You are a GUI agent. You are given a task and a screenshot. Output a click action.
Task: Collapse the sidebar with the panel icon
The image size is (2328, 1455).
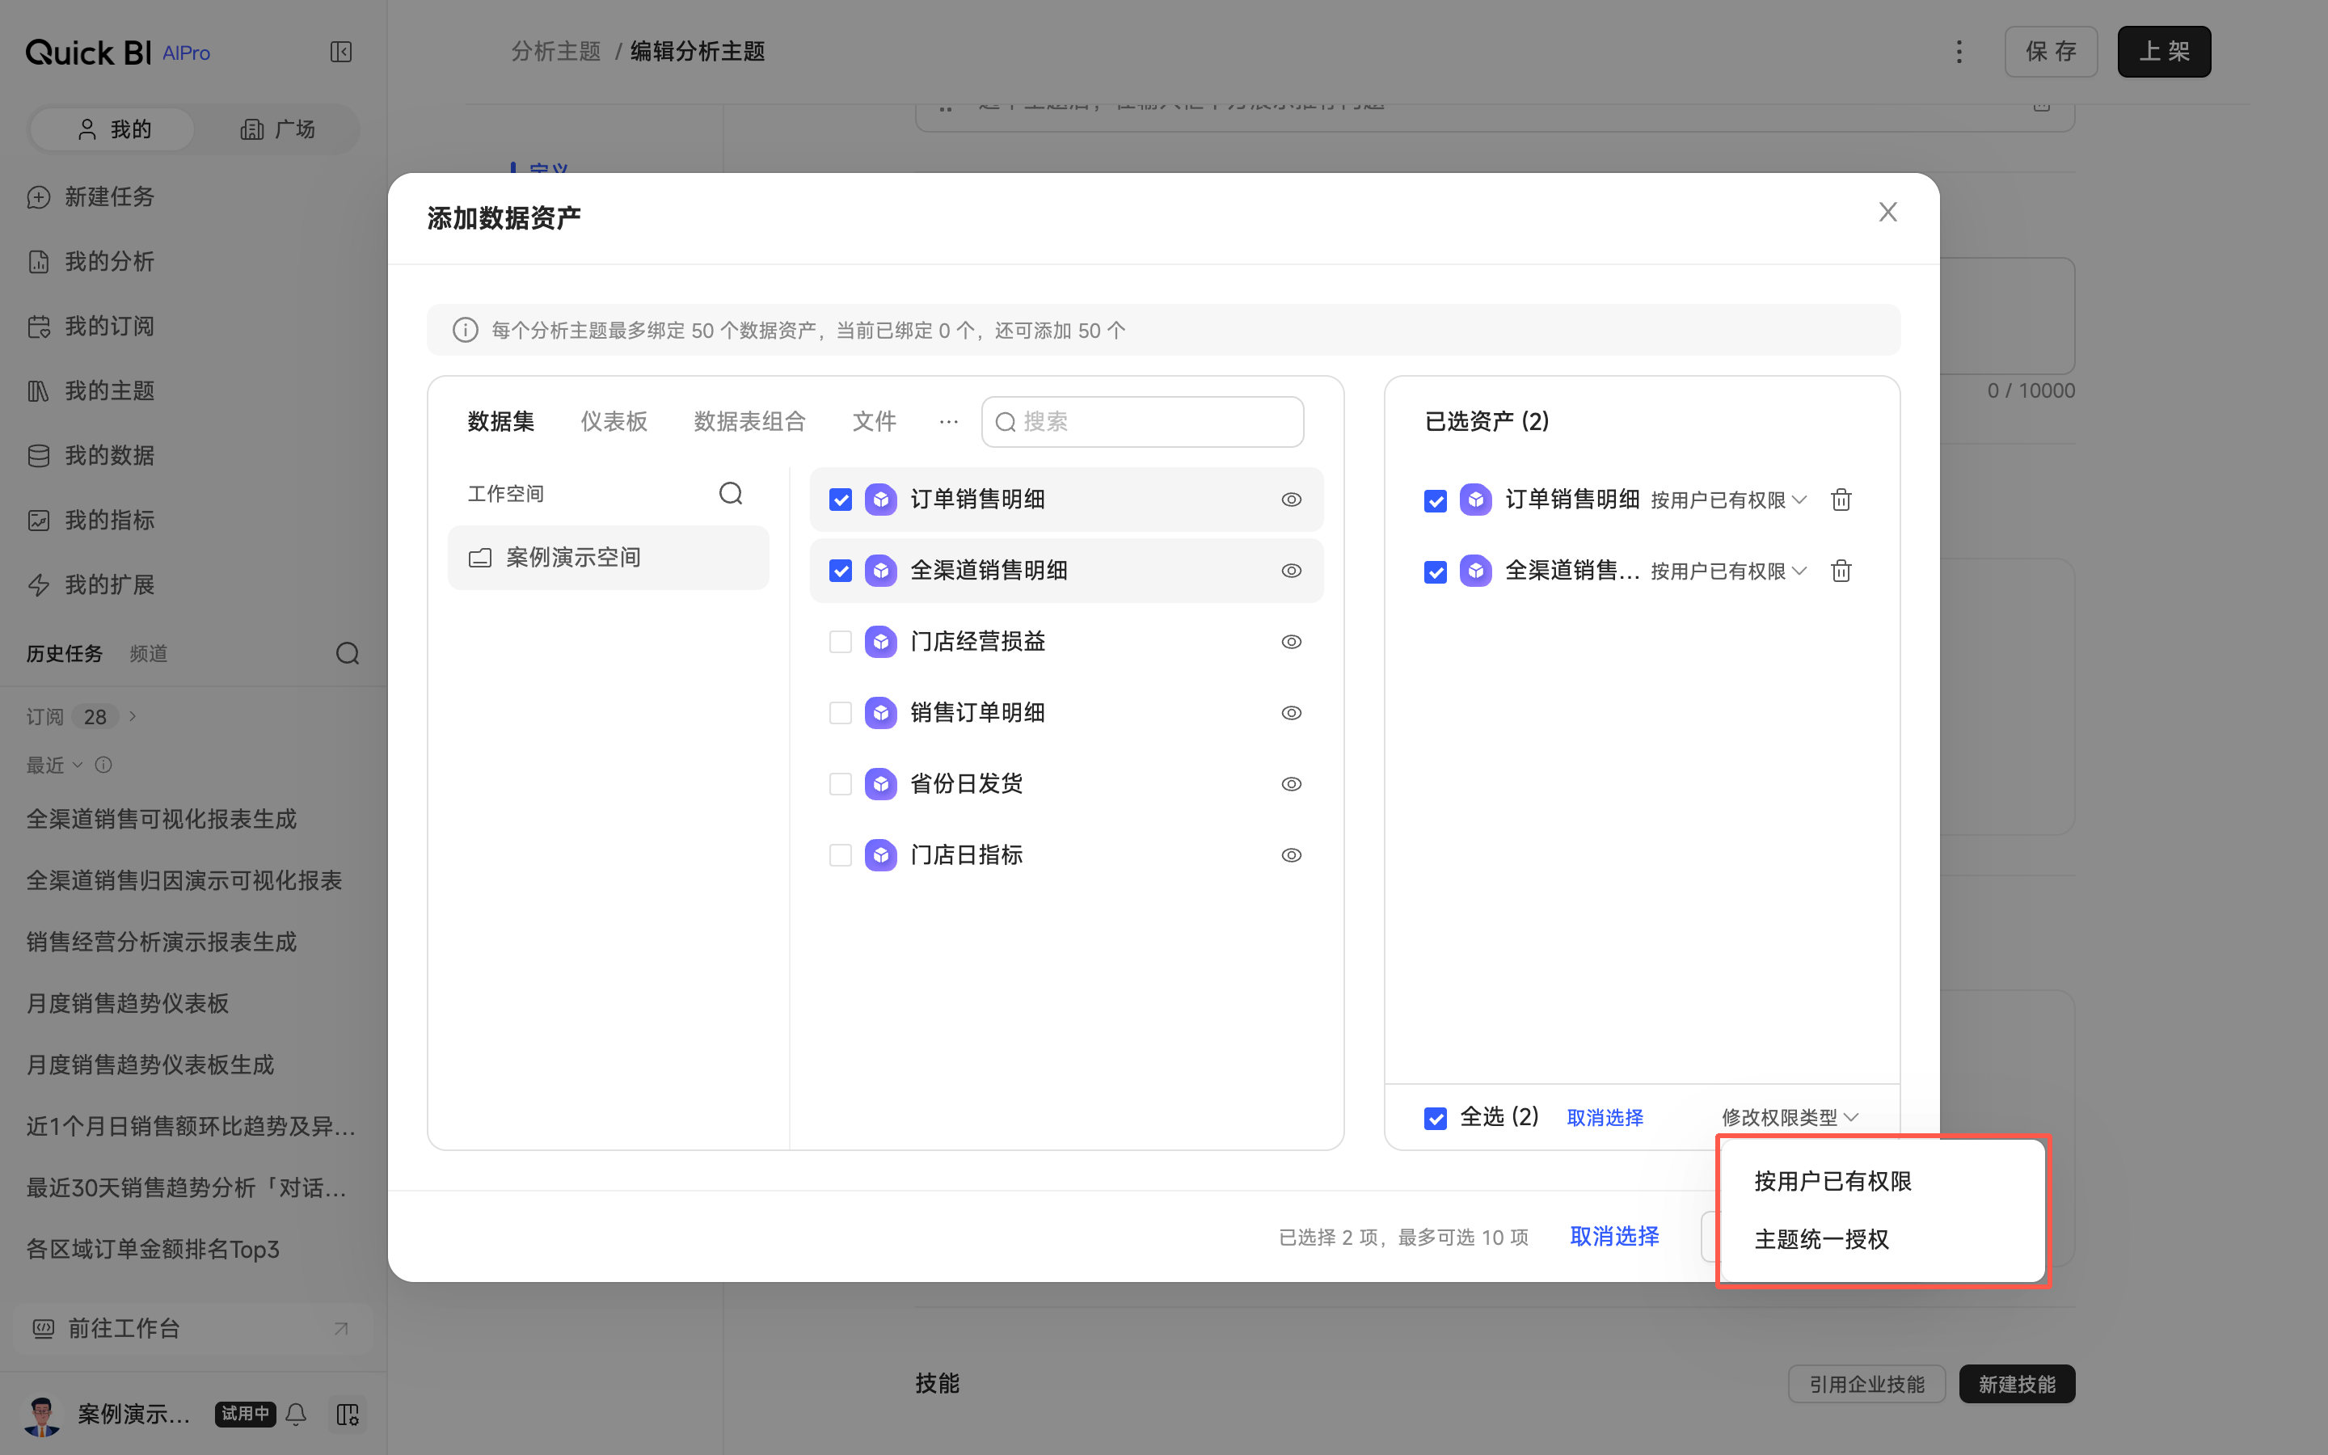point(340,52)
